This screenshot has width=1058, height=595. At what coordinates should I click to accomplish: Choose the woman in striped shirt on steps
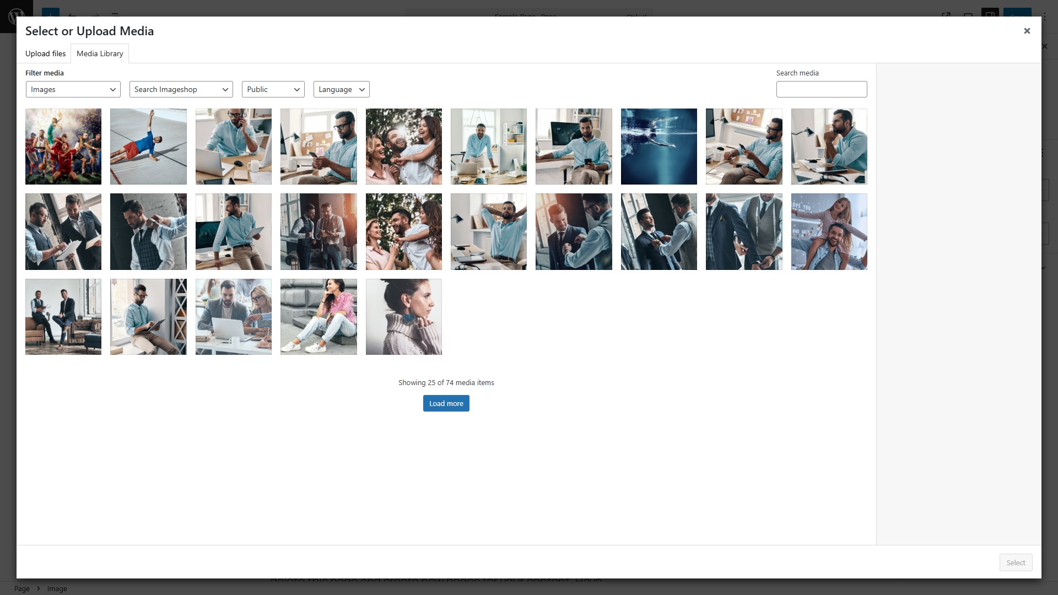pos(319,317)
